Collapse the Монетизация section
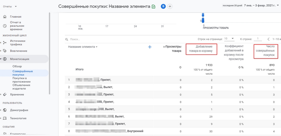This screenshot has width=281, height=136. [x=1, y=59]
